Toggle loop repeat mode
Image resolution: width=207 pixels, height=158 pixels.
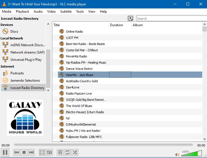pos(68,152)
